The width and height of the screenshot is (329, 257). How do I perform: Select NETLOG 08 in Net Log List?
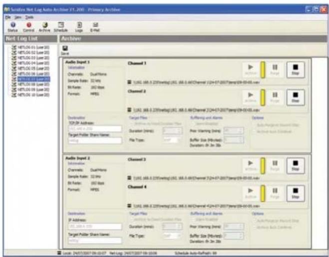coord(30,84)
